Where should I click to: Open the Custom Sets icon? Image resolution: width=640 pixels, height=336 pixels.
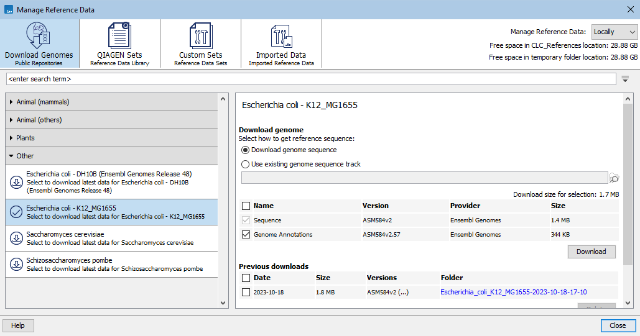200,37
